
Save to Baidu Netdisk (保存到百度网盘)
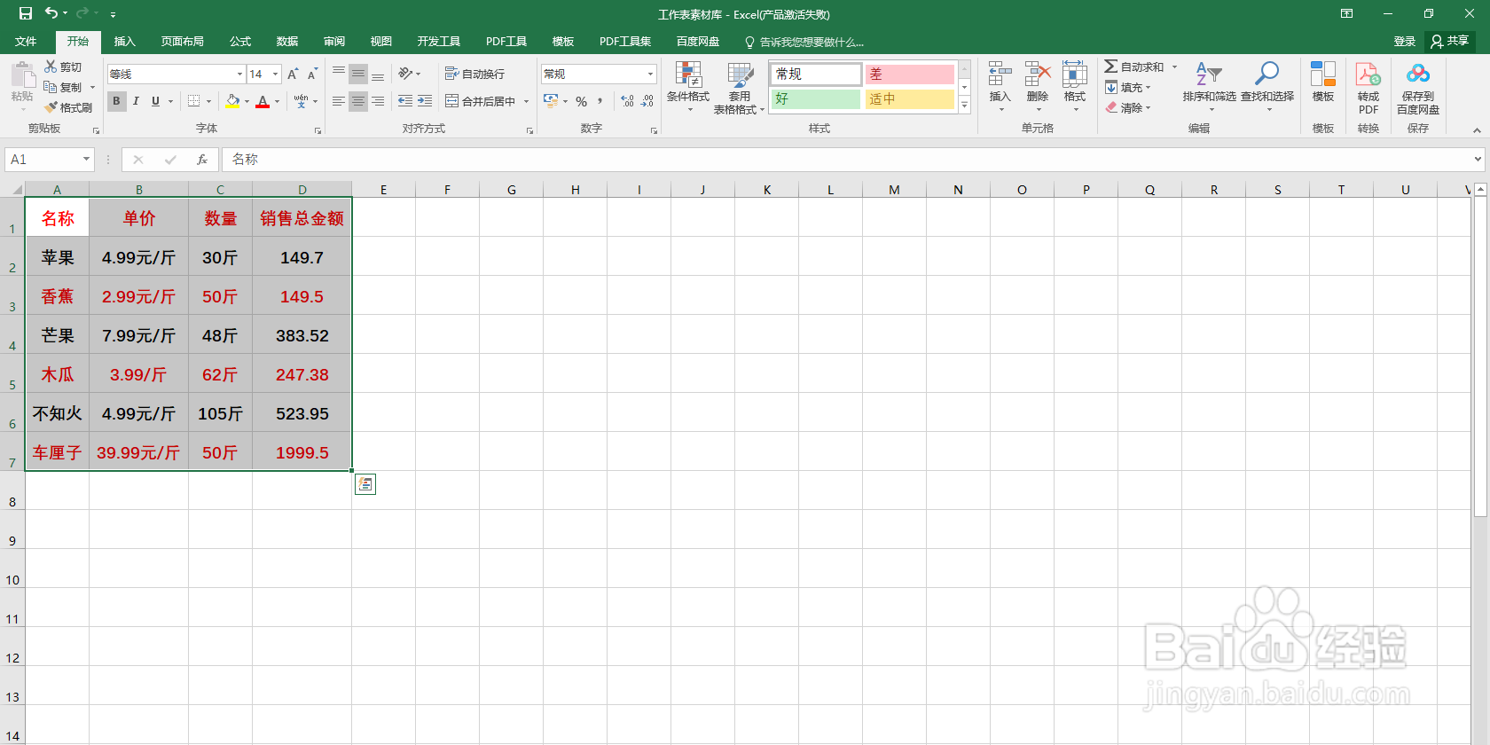click(1418, 87)
